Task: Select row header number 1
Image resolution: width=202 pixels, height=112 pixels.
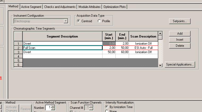Action: (18, 44)
